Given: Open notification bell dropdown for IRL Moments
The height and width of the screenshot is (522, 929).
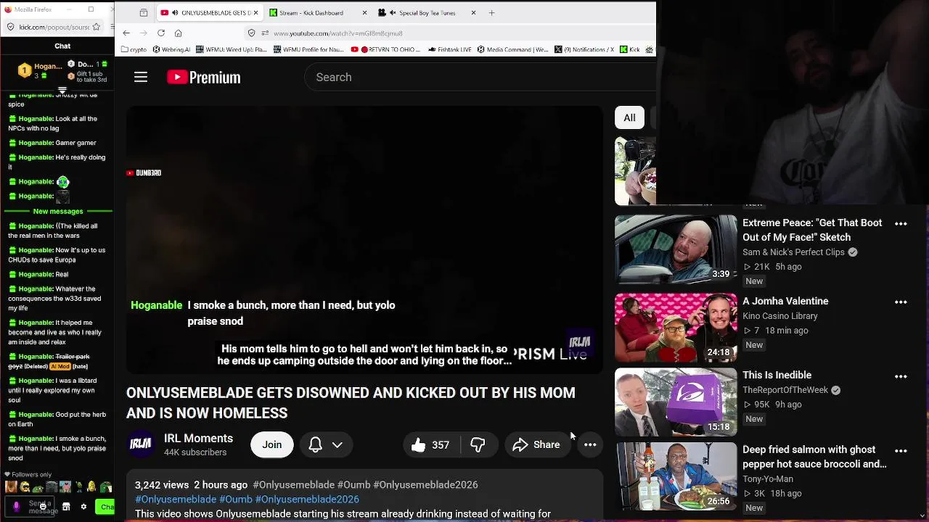Looking at the screenshot, I should click(x=326, y=445).
